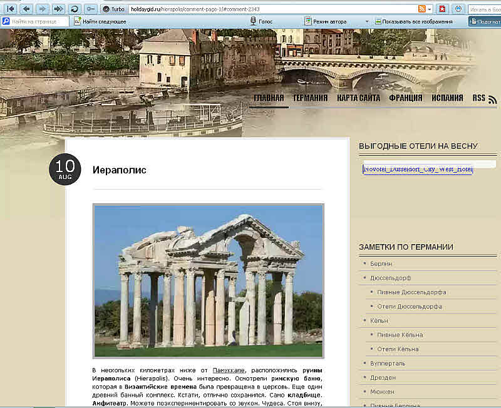The width and height of the screenshot is (501, 408).
Task: Open the ГЛАВНАЯ menu item
Action: click(269, 98)
